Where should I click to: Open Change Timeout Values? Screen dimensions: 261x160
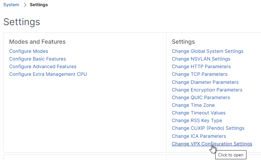coord(198,113)
